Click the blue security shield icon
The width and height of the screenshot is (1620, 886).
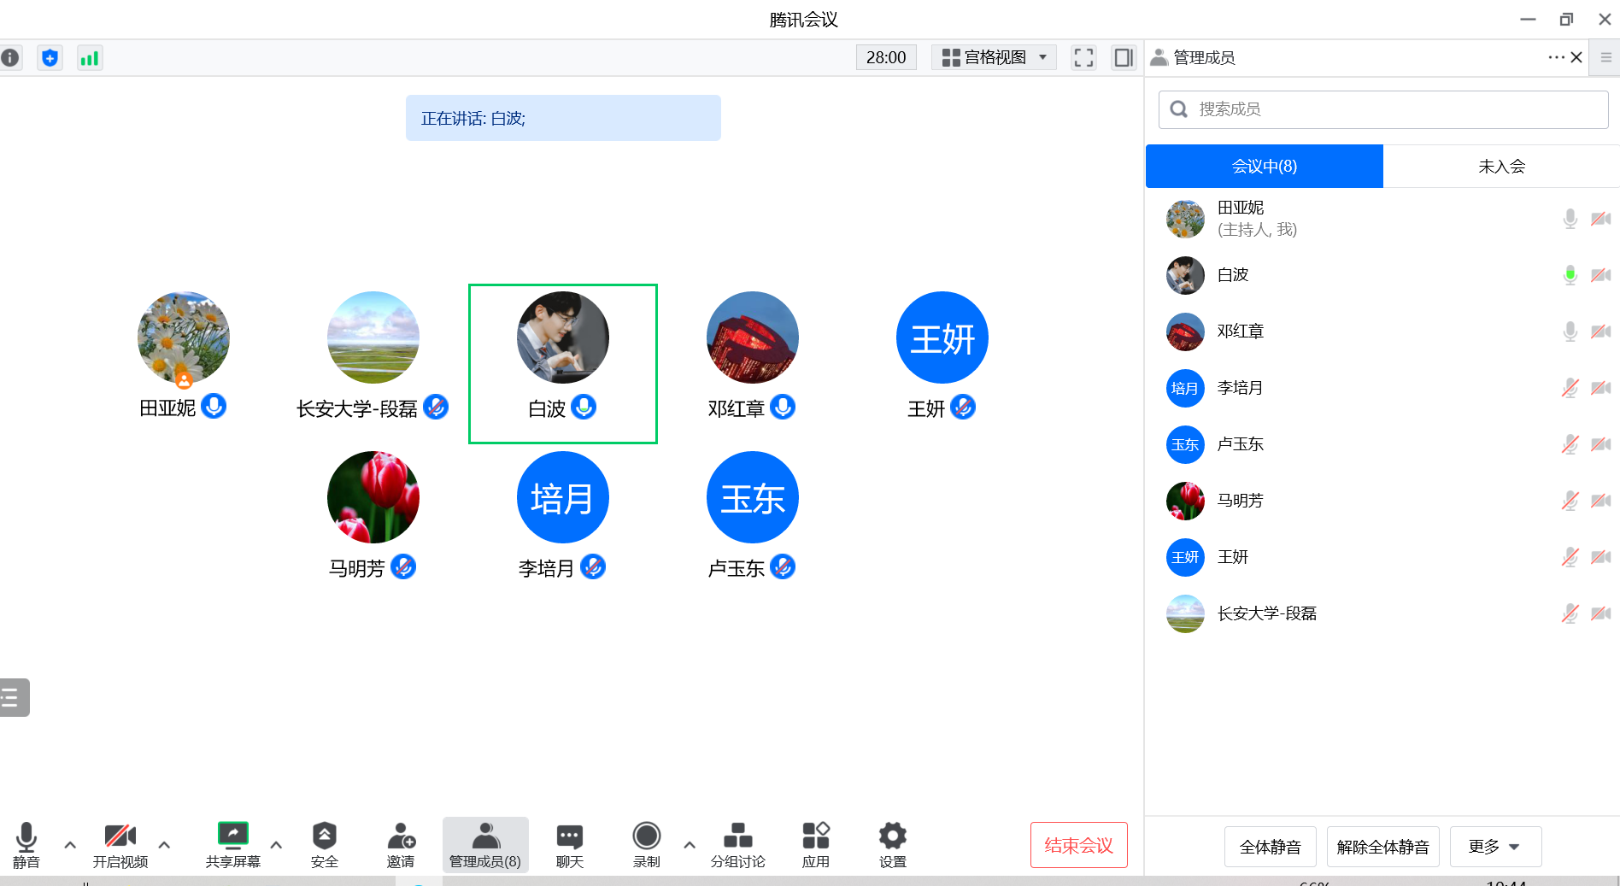click(x=50, y=58)
